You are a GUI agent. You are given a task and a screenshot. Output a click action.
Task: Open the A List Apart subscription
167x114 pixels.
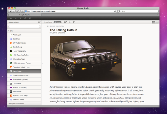tap(24, 35)
